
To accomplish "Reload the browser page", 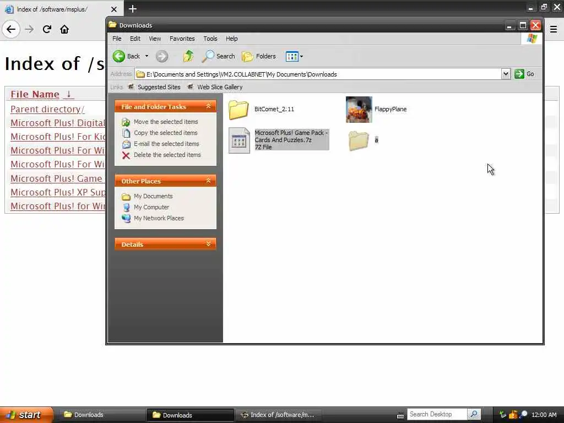I will pos(47,29).
